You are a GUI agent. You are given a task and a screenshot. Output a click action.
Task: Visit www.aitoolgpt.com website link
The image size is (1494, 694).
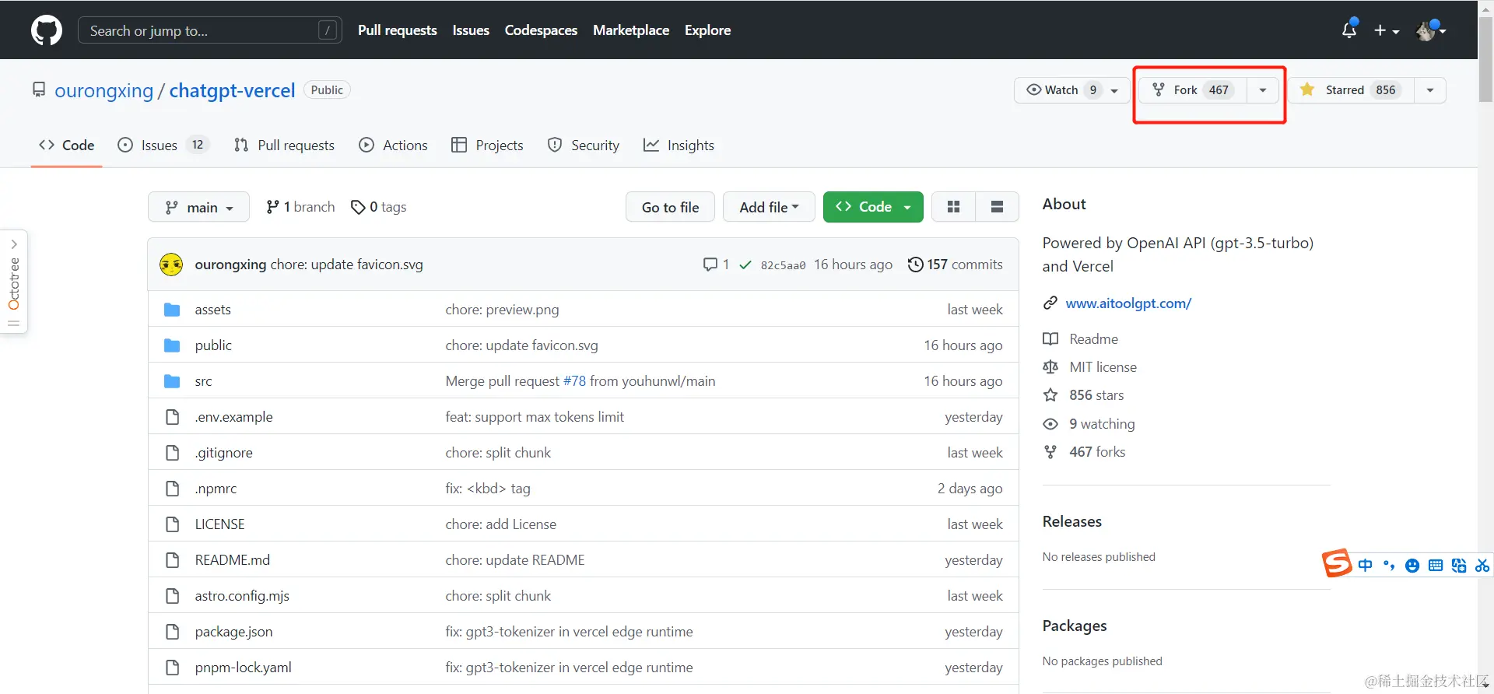click(1128, 303)
